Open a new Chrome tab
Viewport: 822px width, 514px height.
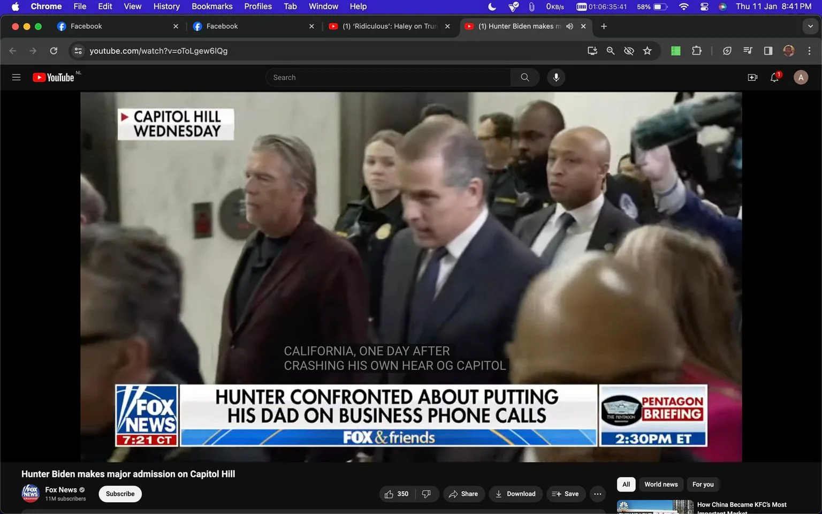[x=604, y=26]
